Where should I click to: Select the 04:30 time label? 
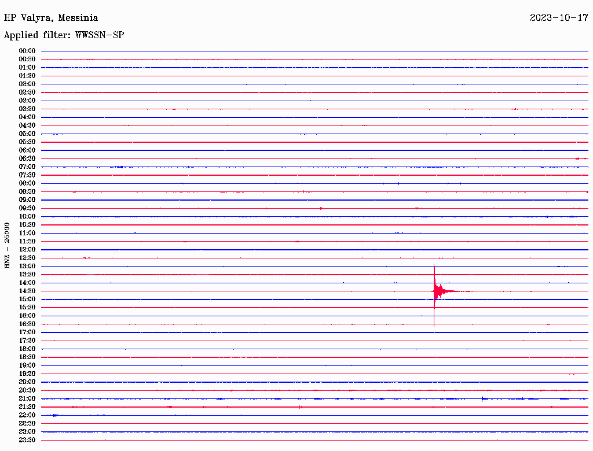(x=27, y=125)
